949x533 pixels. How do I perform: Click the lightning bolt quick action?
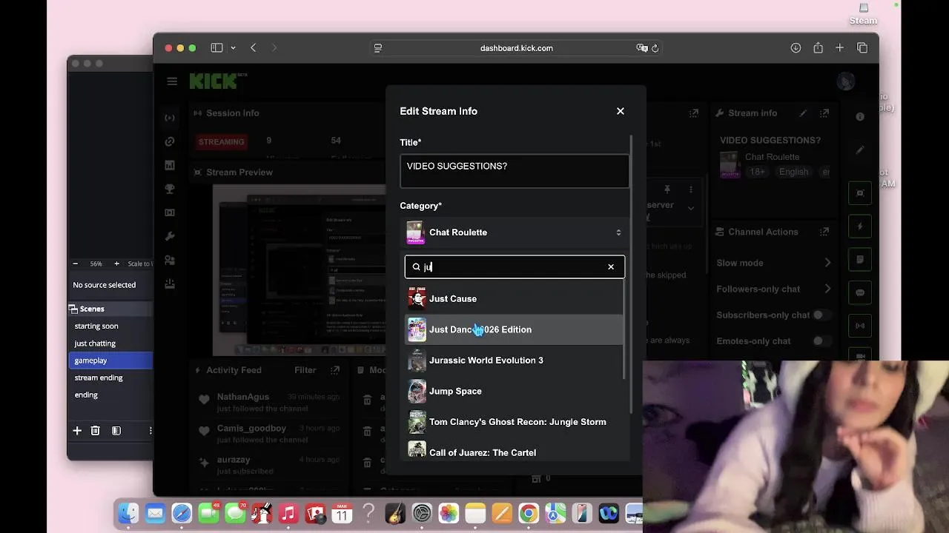(x=860, y=227)
